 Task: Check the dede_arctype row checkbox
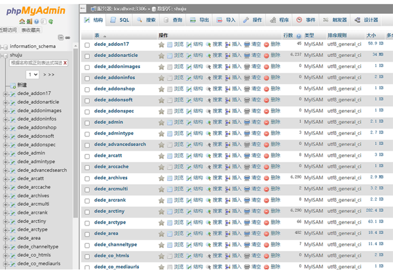coord(87,223)
